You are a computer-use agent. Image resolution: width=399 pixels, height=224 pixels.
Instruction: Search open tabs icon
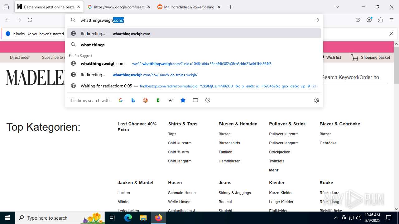[x=195, y=100]
